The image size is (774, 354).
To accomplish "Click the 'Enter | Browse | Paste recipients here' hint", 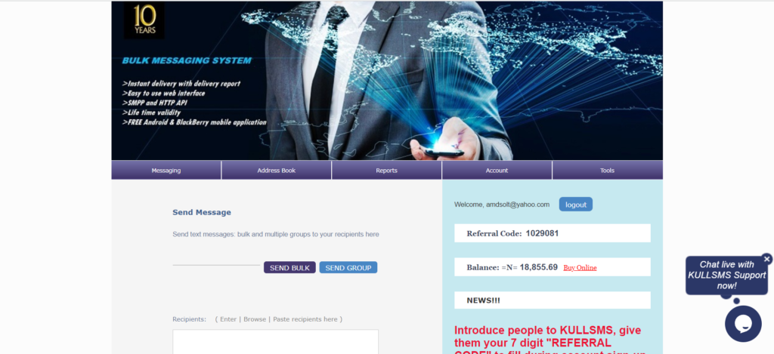I will tap(279, 319).
